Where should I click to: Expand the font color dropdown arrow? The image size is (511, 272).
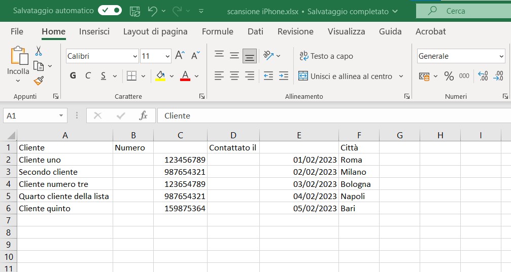click(196, 76)
